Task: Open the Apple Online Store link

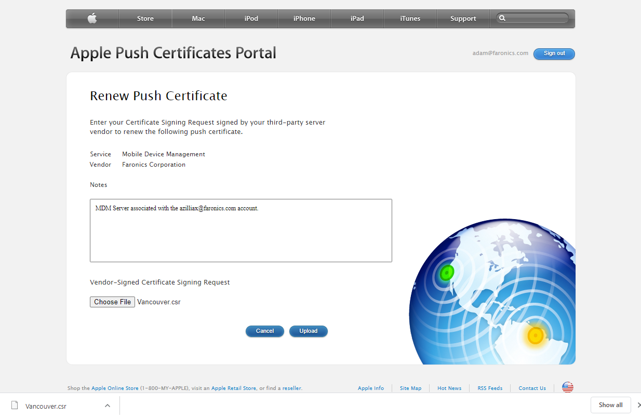Action: (115, 388)
